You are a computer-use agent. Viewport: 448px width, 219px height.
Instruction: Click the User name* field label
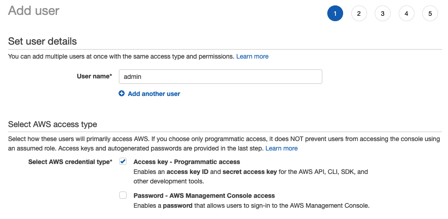pyautogui.click(x=94, y=76)
